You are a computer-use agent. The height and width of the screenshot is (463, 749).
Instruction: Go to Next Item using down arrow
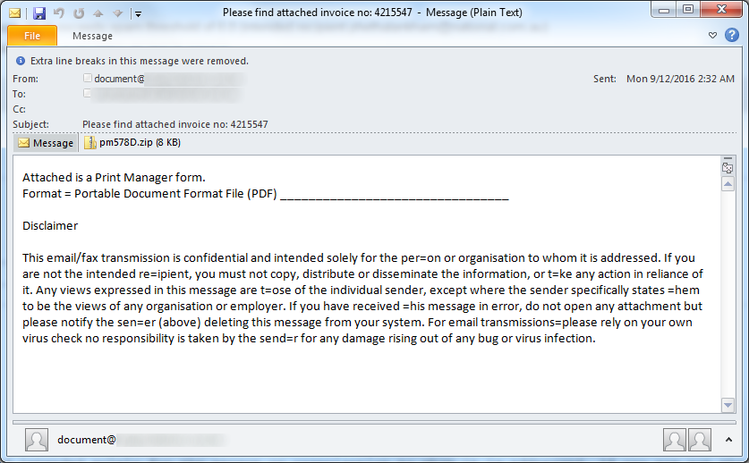pyautogui.click(x=116, y=13)
